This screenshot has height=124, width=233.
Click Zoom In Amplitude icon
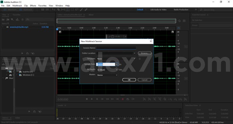click(144, 99)
